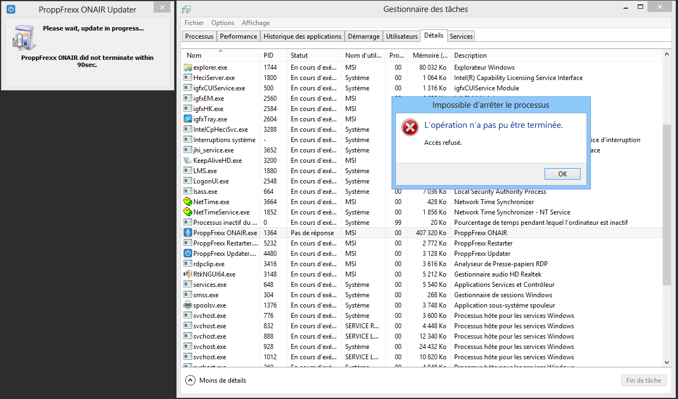Click the ProppFrexx ONAIR.exe microphone icon

tap(188, 233)
